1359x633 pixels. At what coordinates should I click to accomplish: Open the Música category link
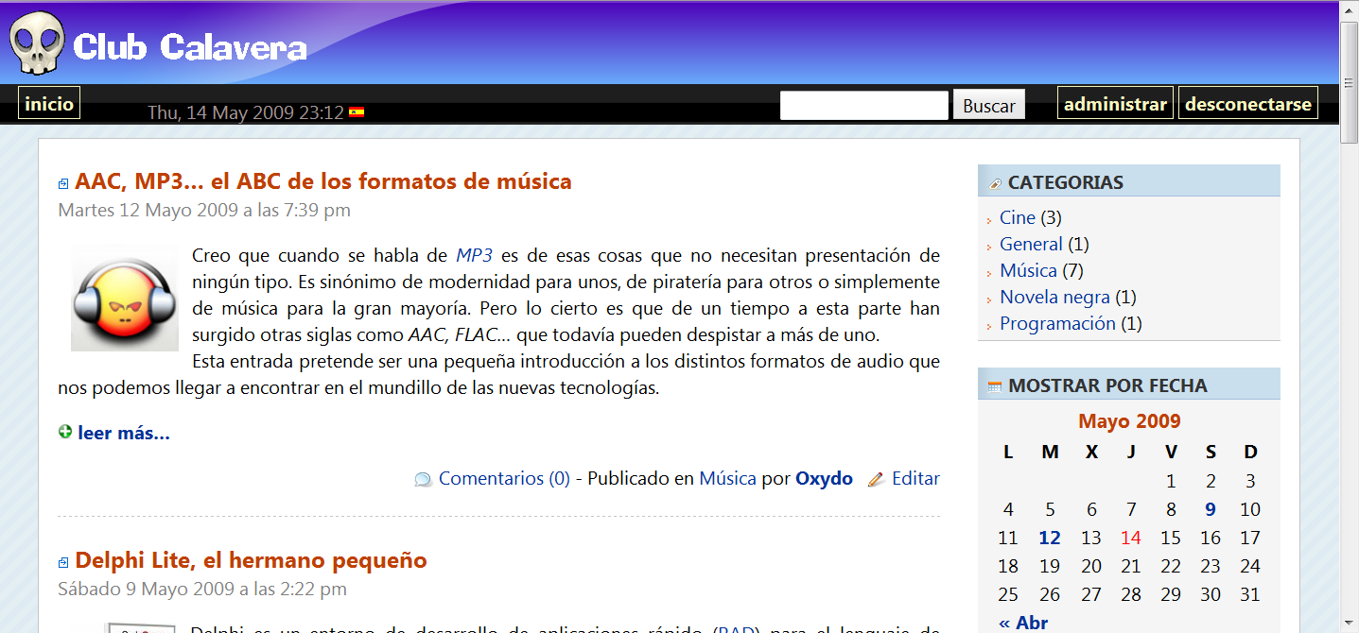coord(1028,270)
